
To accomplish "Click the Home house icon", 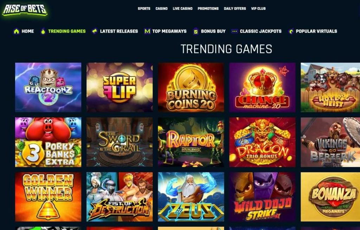I will [x=16, y=31].
